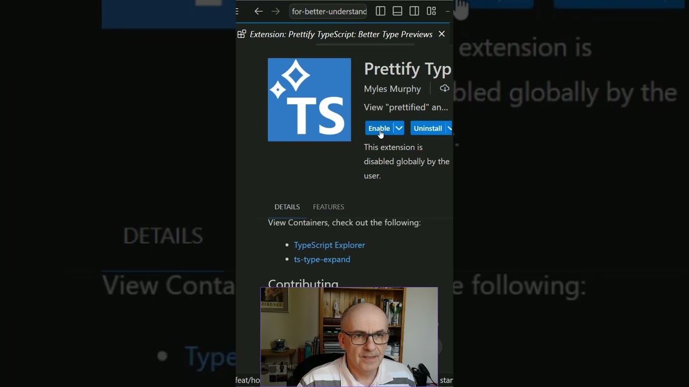689x387 pixels.
Task: Open the TypeScript Explorer link
Action: [329, 245]
